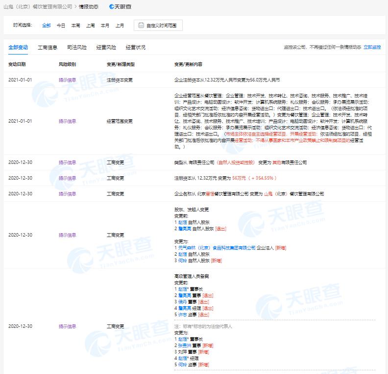388x374 pixels.
Task: Click the 天眼查 logo in the header
Action: click(120, 7)
